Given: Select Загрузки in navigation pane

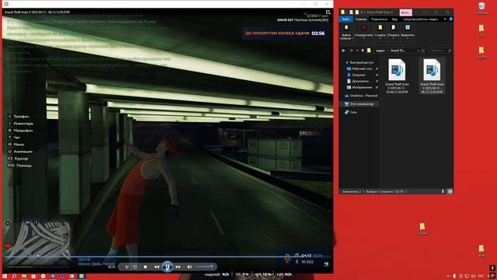Looking at the screenshot, I should pos(359,75).
